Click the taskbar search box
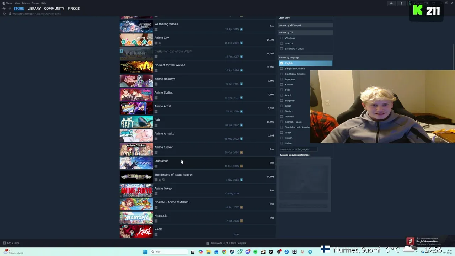Viewport: 455px width, 256px height. pos(169,252)
